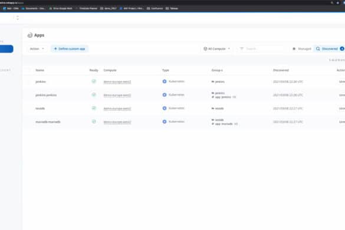
Task: Click the Apps page title icon
Action: (29, 35)
